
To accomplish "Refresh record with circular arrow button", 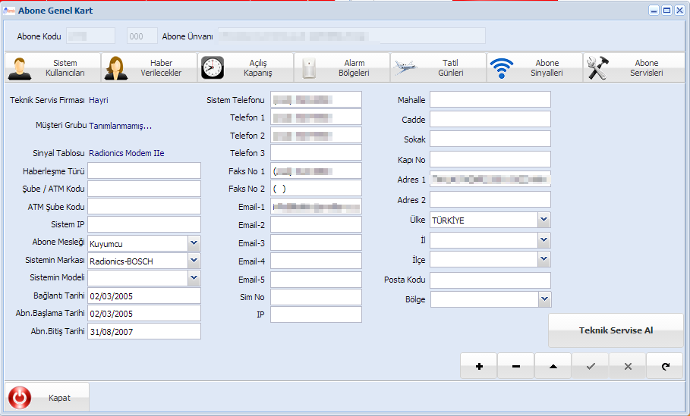I will pyautogui.click(x=665, y=366).
